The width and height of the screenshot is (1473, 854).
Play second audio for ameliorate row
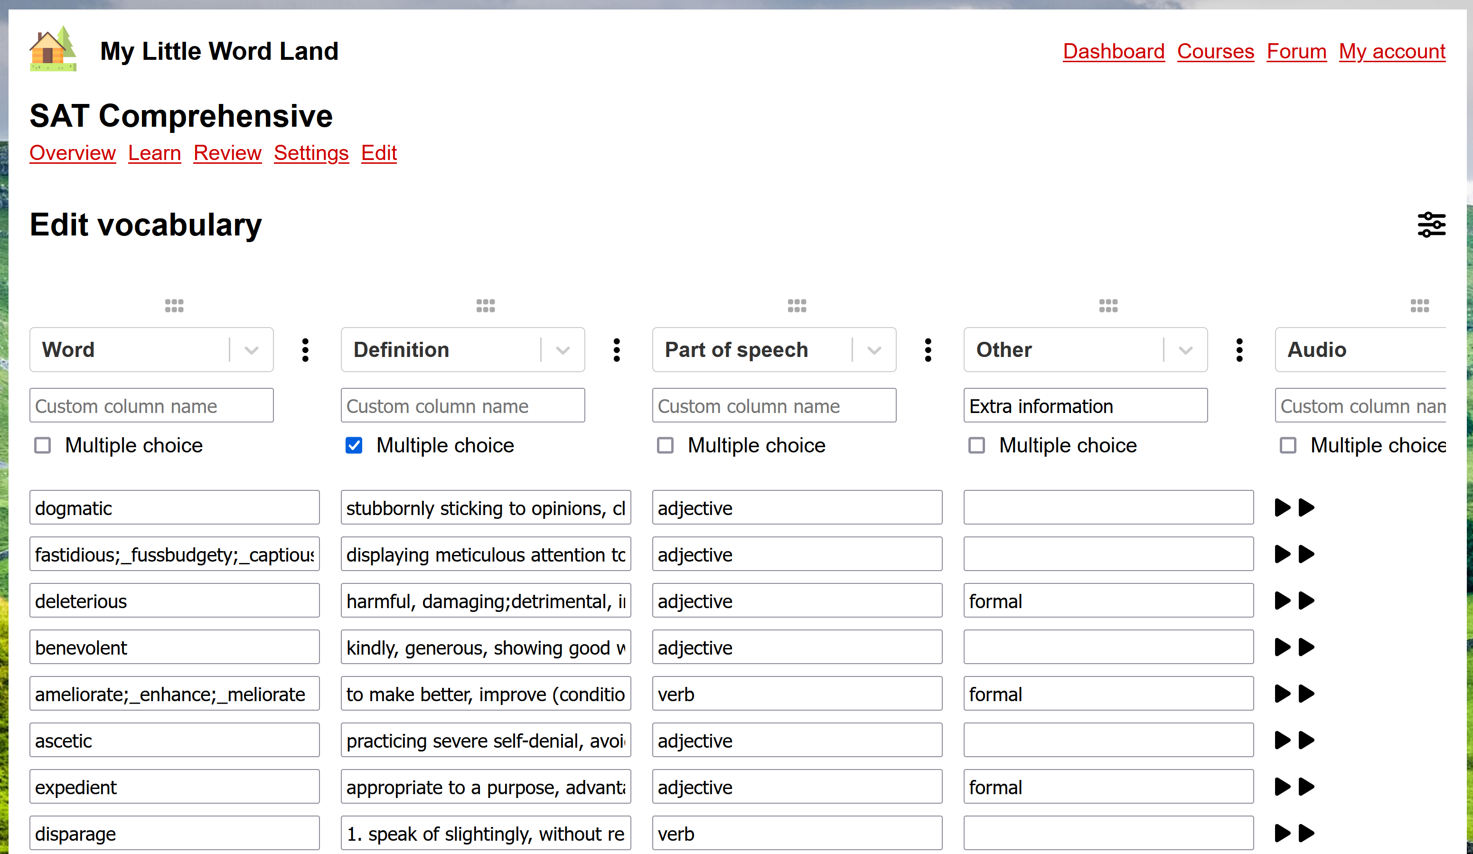pyautogui.click(x=1306, y=693)
